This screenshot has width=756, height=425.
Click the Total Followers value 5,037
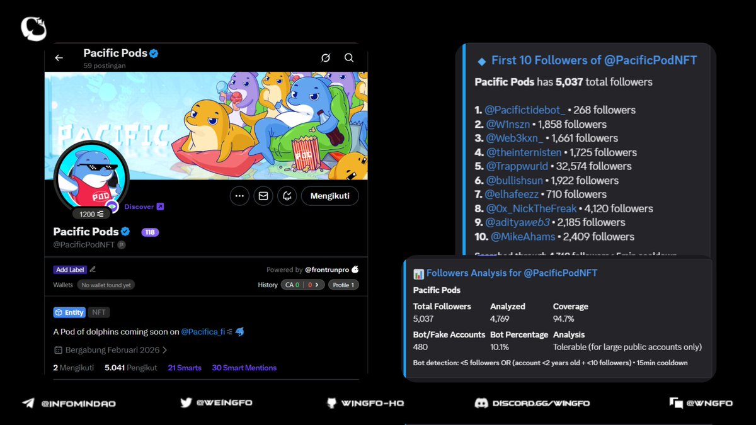[x=423, y=319]
